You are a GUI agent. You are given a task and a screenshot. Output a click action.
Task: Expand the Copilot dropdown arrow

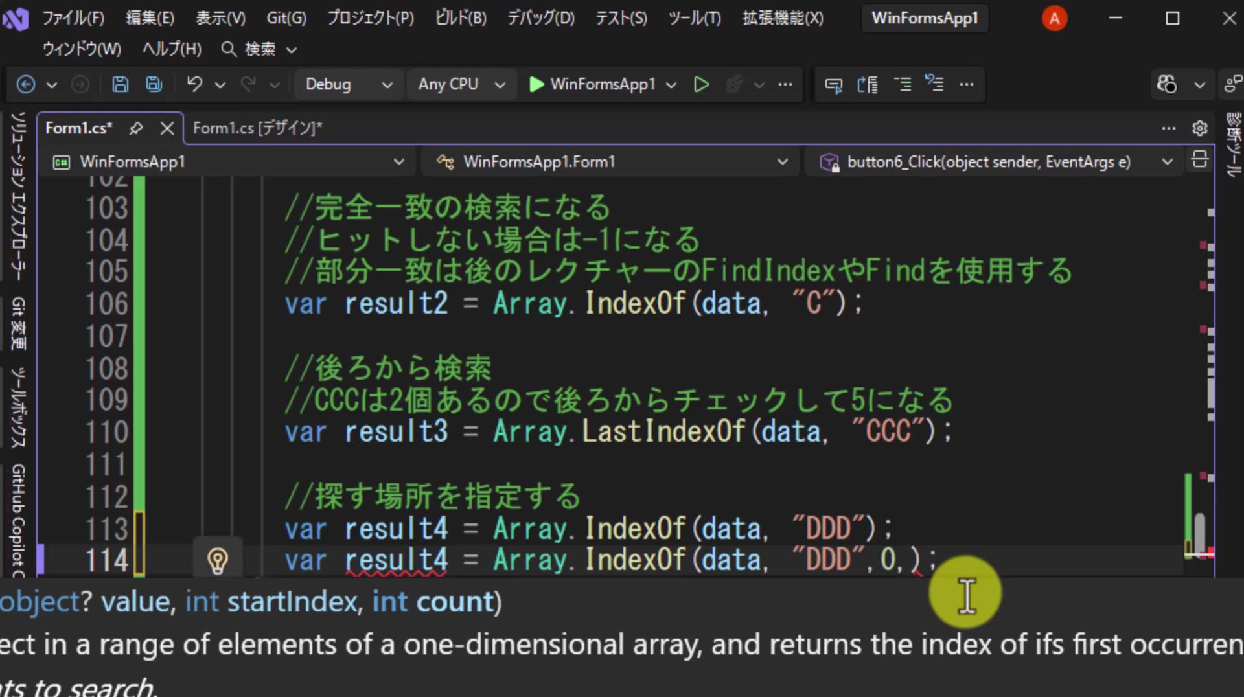tap(1199, 85)
